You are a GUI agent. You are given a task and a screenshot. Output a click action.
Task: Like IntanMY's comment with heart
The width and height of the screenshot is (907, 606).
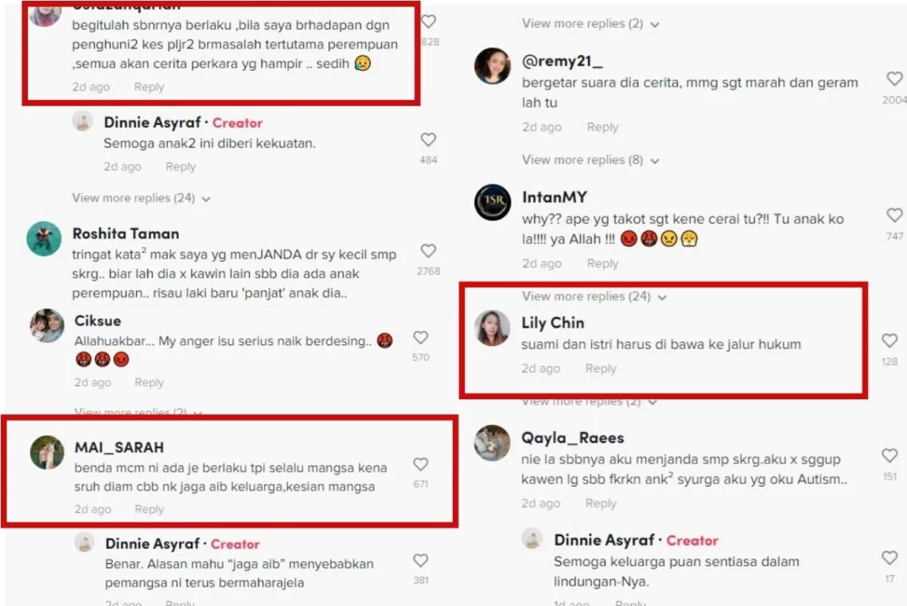pyautogui.click(x=894, y=215)
